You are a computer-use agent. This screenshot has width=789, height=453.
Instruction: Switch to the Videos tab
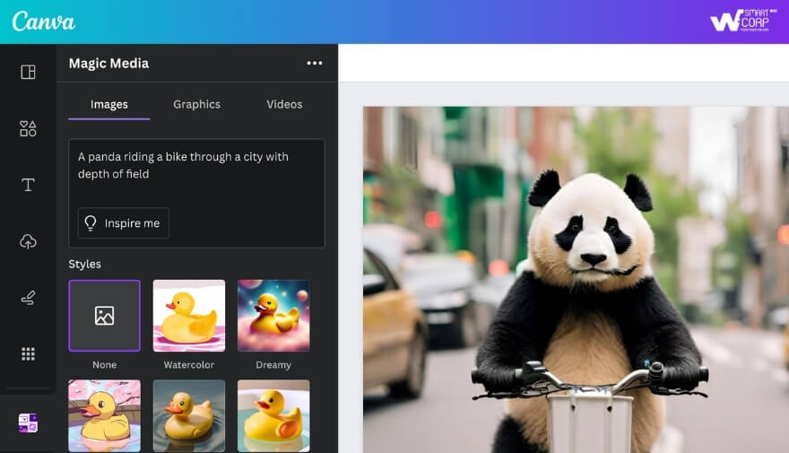click(x=284, y=104)
